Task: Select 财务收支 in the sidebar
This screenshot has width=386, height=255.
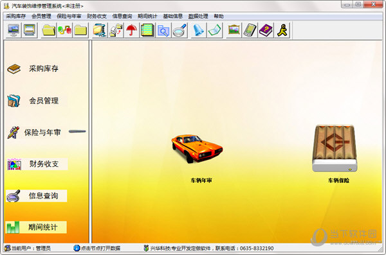Action: [x=44, y=164]
